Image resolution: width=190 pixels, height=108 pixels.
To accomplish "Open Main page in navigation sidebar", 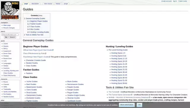I will (7, 25).
